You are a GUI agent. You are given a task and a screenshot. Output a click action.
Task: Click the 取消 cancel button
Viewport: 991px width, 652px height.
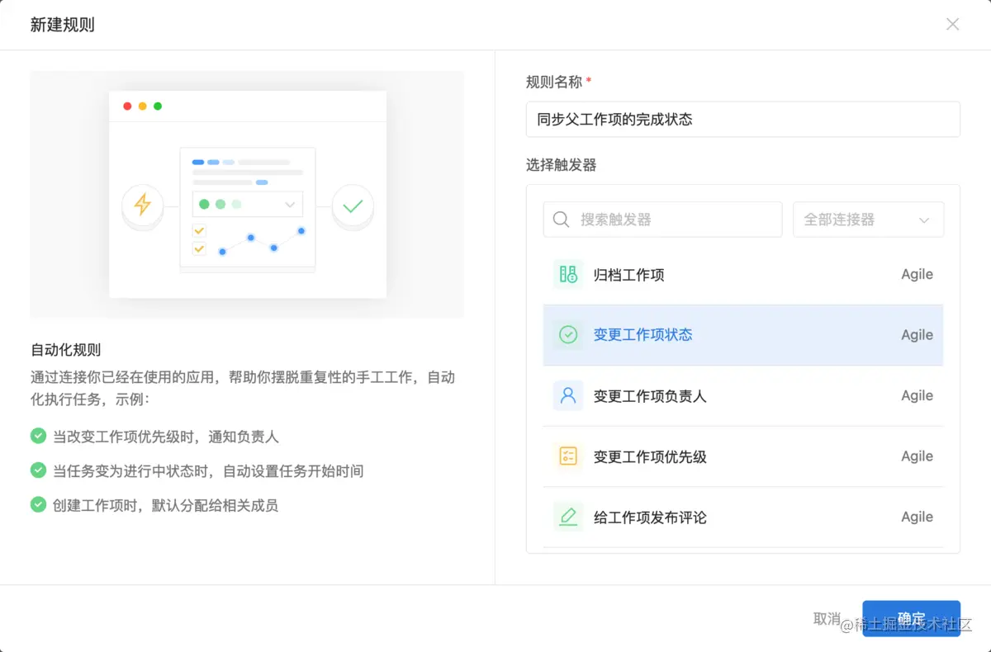[x=827, y=618]
